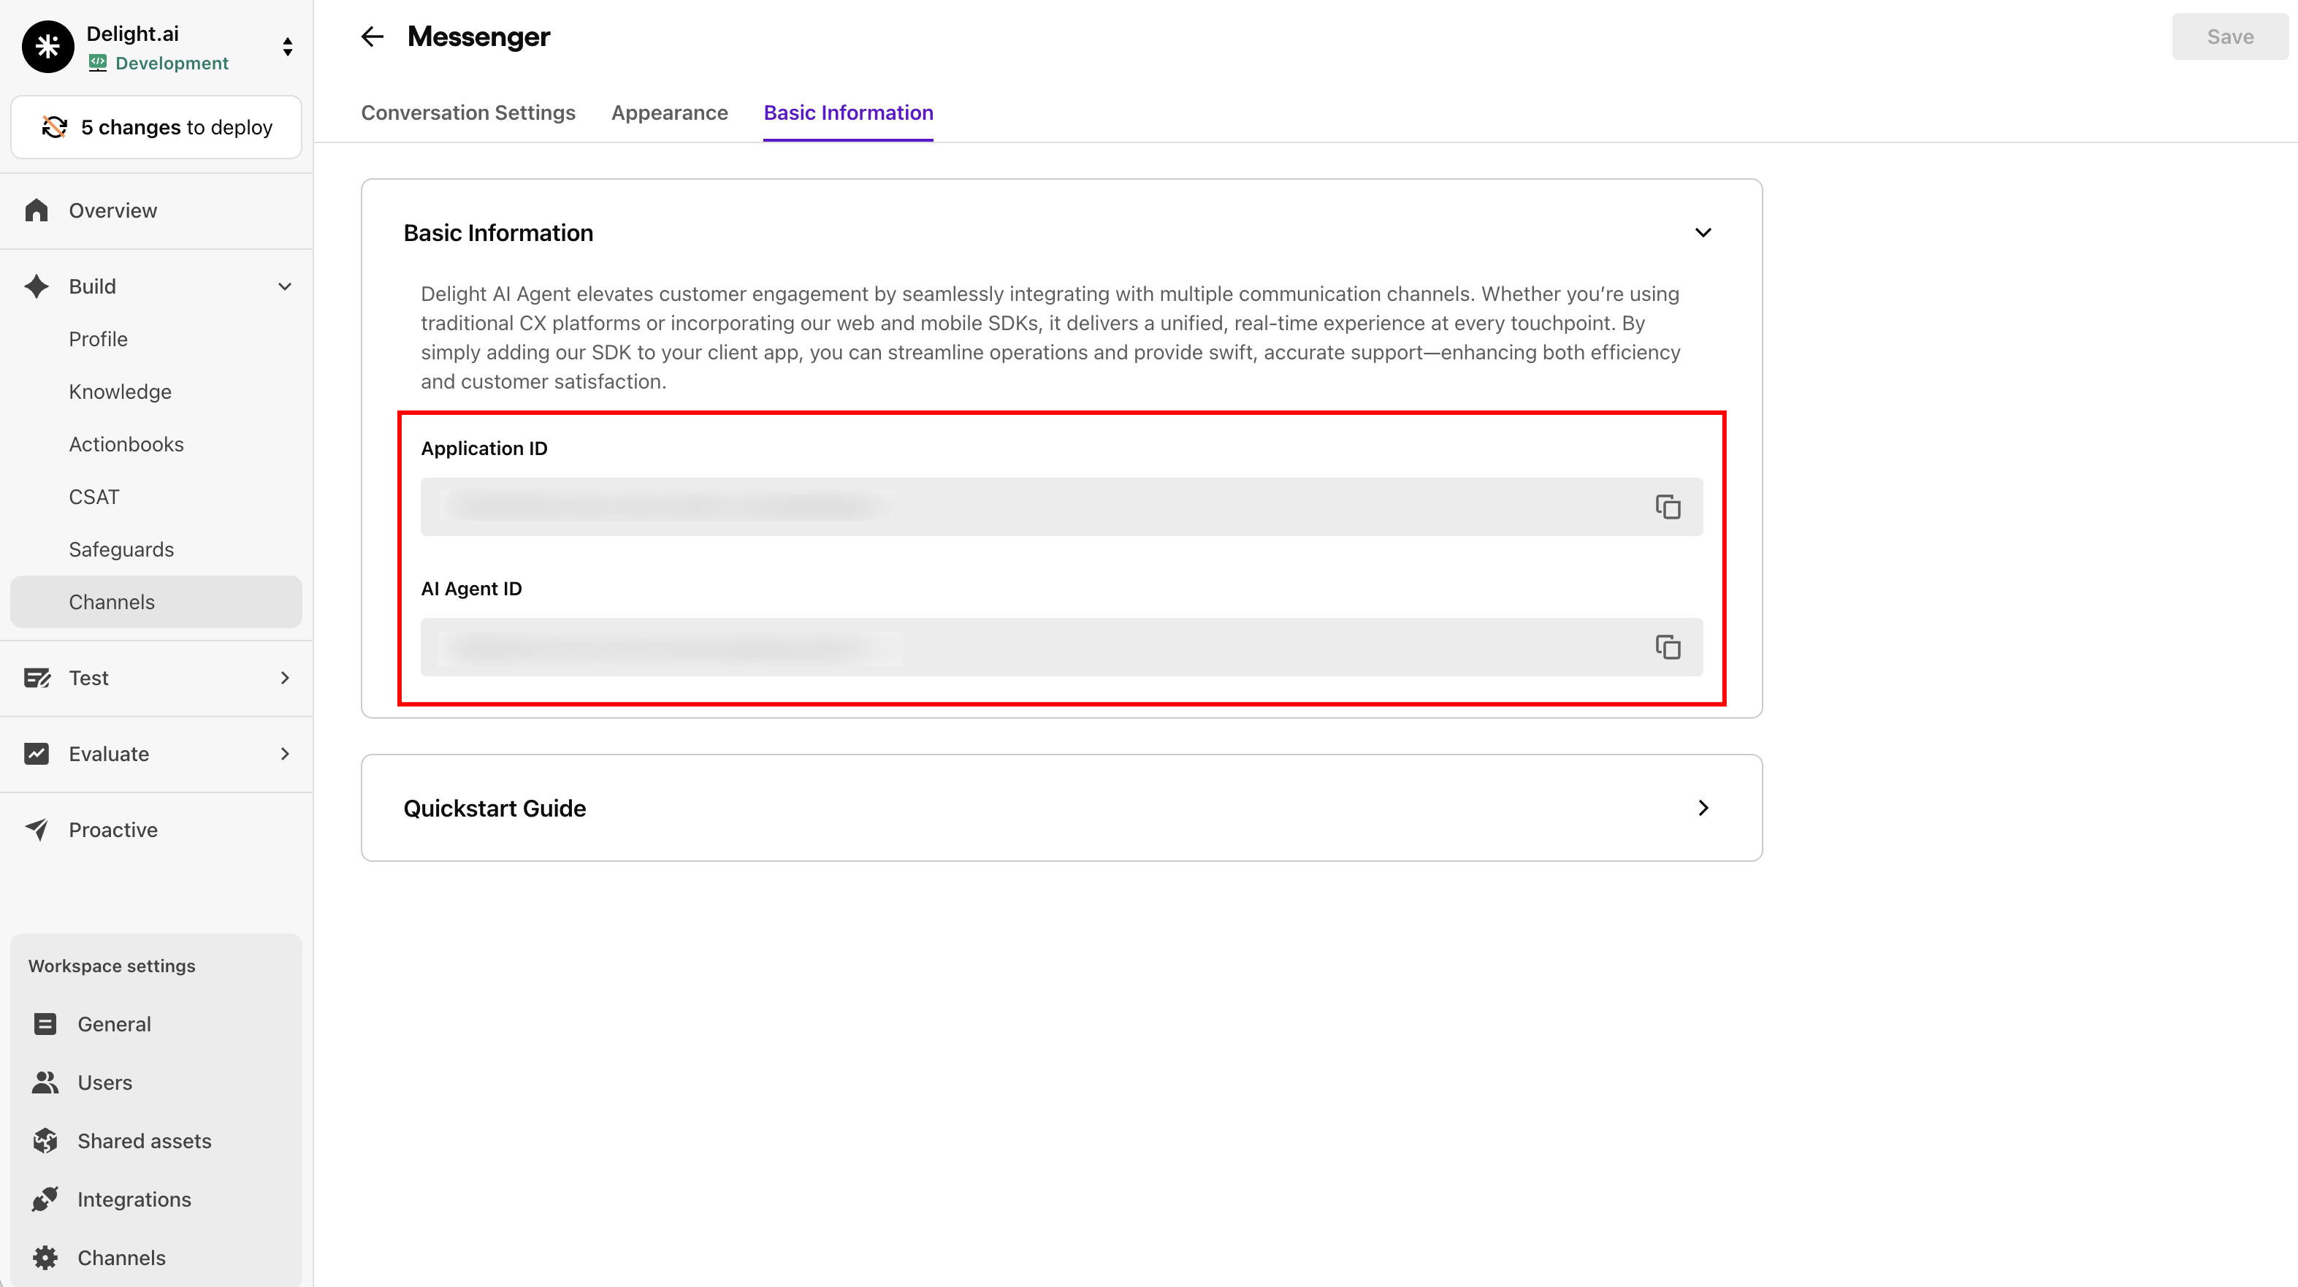Open the workspace switcher arrows
This screenshot has width=2298, height=1287.
[287, 46]
